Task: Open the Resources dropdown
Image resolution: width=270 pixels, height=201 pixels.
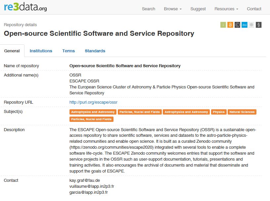Action: pos(226,9)
